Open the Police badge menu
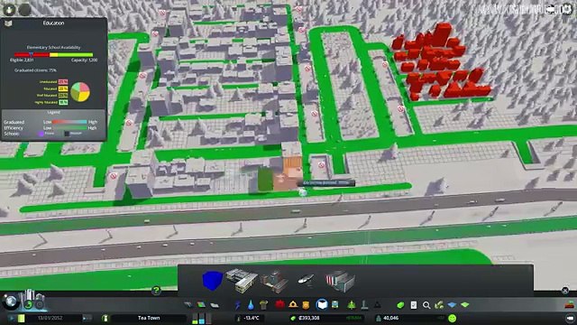 click(x=306, y=305)
